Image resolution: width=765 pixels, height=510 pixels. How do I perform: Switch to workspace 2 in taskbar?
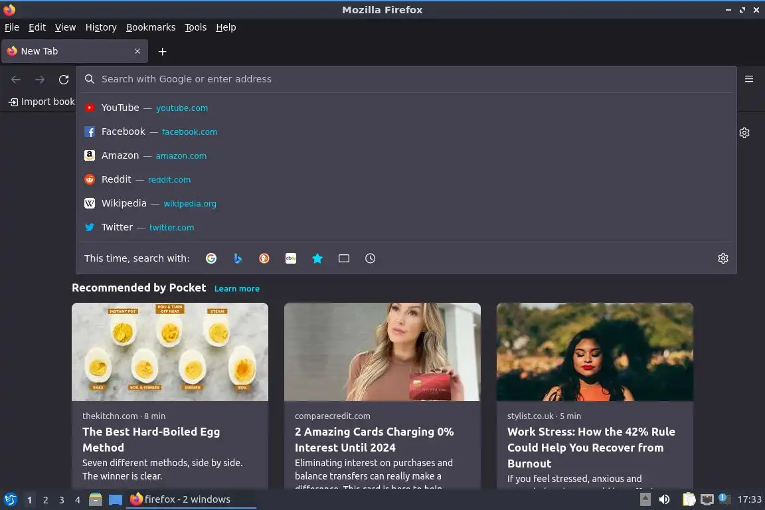(x=45, y=500)
